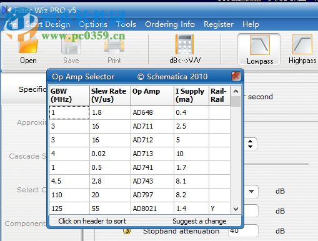Click the Print toolbar icon
This screenshot has width=318, height=241.
pyautogui.click(x=114, y=49)
